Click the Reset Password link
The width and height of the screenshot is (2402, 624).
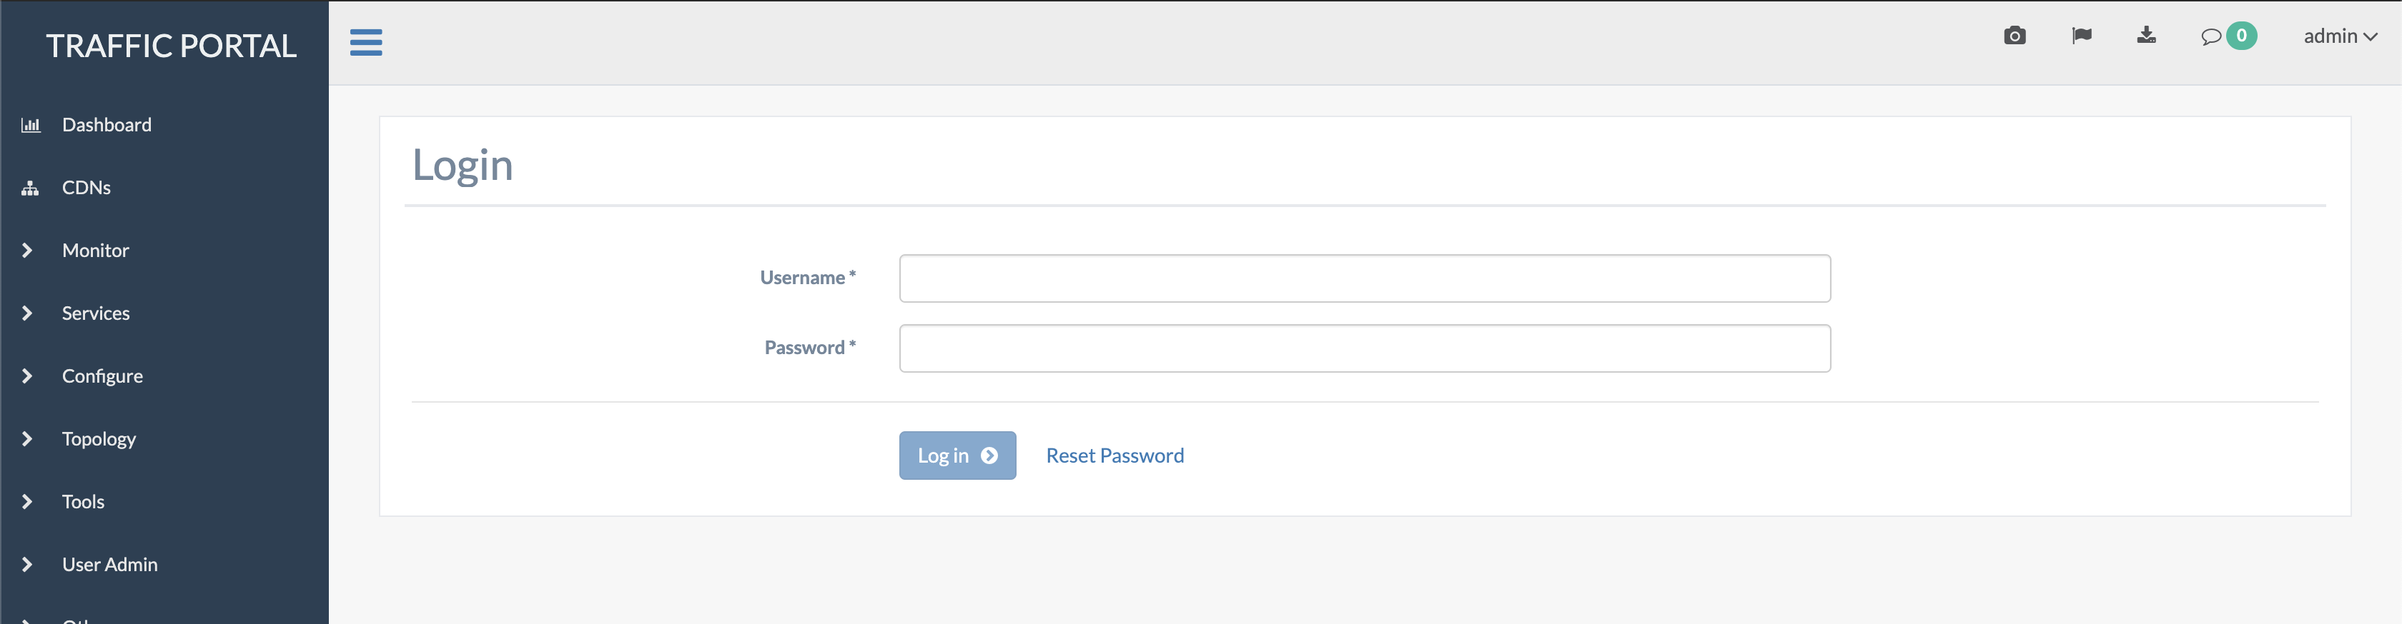coord(1114,456)
